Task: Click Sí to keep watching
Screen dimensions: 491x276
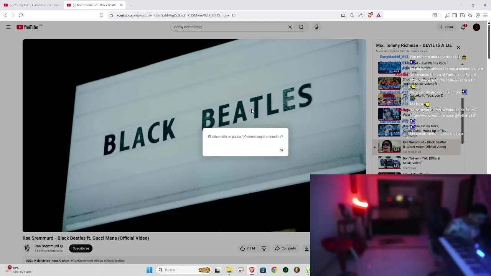Action: coord(281,150)
